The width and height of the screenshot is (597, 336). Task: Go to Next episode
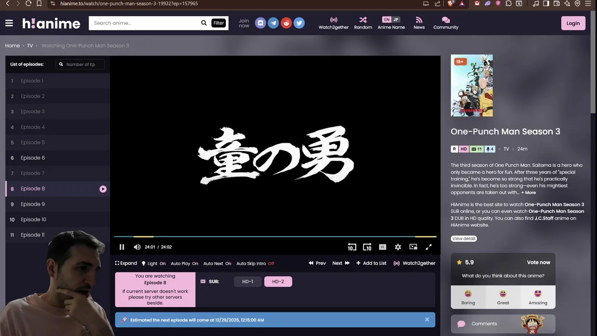[x=341, y=263]
